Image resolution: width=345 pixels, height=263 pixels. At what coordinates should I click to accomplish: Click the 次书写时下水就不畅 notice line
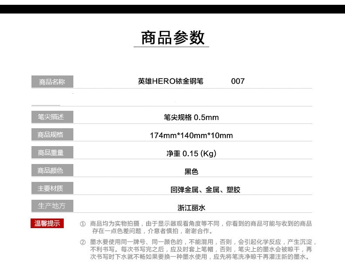pyautogui.click(x=200, y=256)
